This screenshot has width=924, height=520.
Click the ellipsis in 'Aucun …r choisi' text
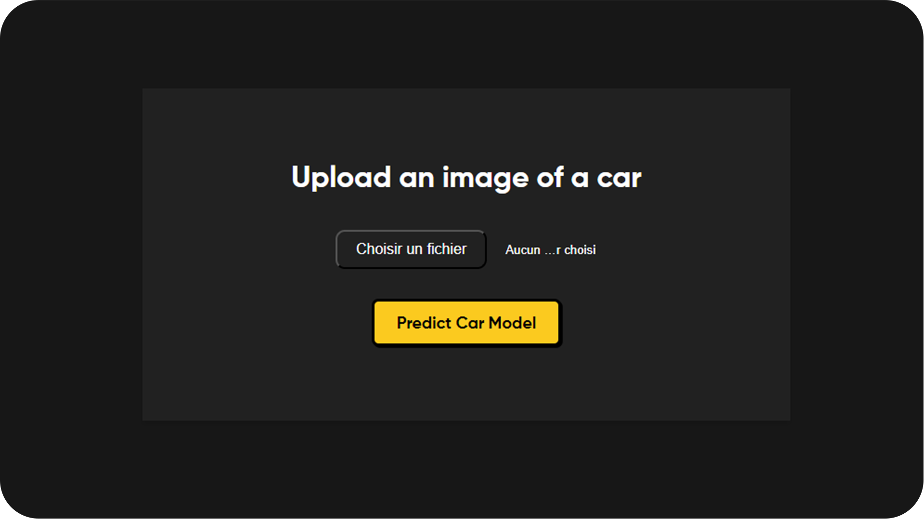pos(550,251)
